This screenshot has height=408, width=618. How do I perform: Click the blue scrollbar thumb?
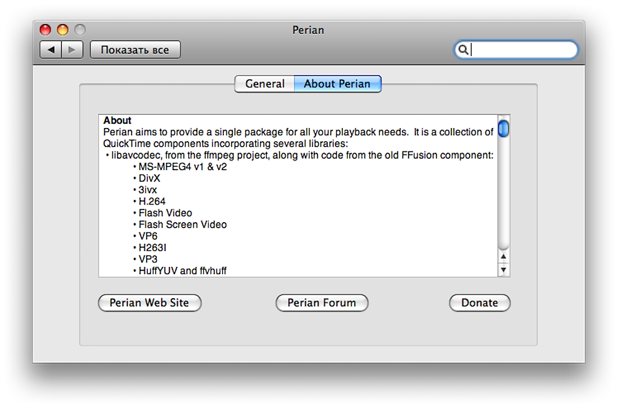503,129
